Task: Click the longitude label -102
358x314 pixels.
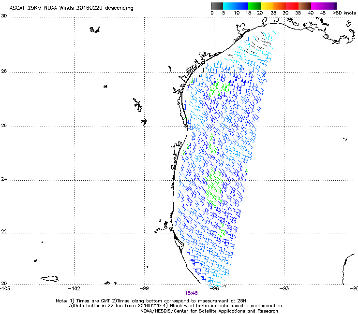Action: pyautogui.click(x=74, y=288)
